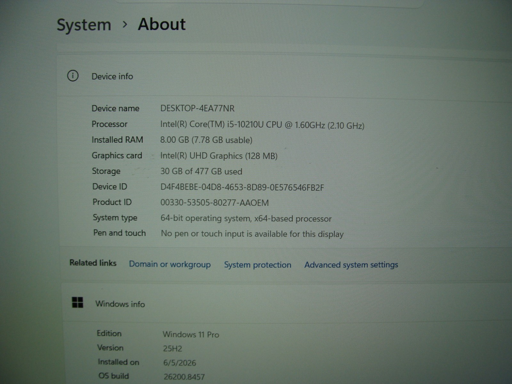The width and height of the screenshot is (512, 384).
Task: Go back to System breadcrumb
Action: coord(84,25)
